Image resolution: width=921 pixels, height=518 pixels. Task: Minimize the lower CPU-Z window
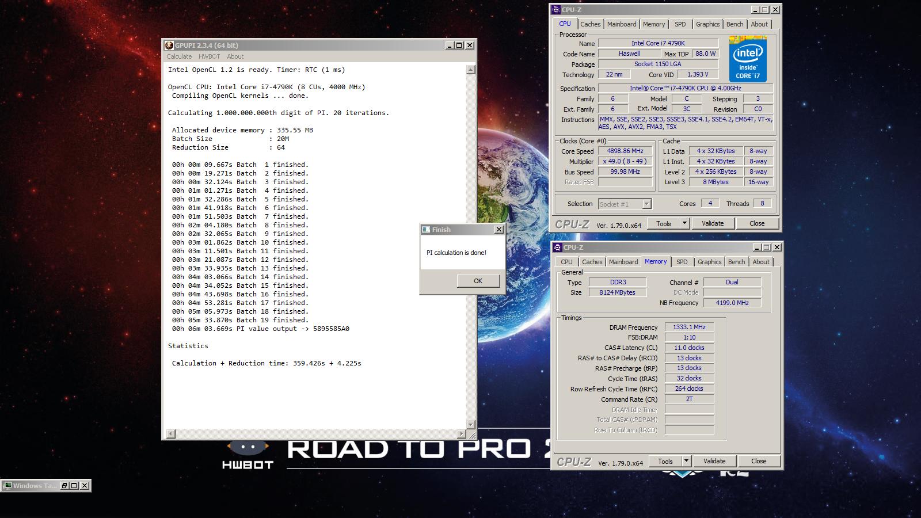coord(757,247)
